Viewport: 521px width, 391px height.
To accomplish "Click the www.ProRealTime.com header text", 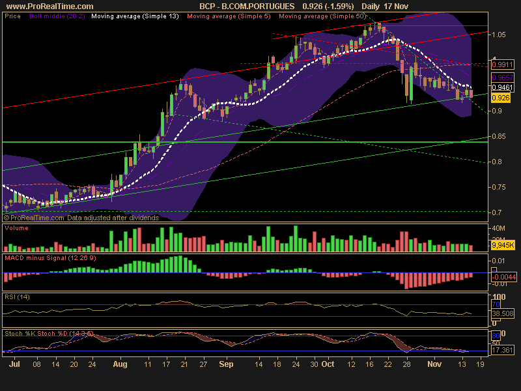I will pyautogui.click(x=50, y=7).
